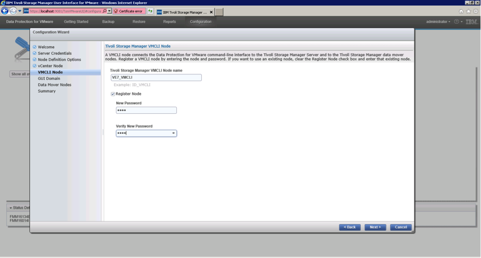Click the Back wizard button
This screenshot has height=258, width=481.
pos(350,227)
